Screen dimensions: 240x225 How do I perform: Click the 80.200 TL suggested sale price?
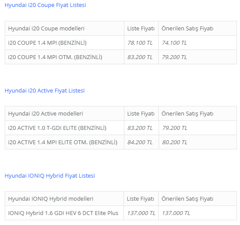pos(175,142)
